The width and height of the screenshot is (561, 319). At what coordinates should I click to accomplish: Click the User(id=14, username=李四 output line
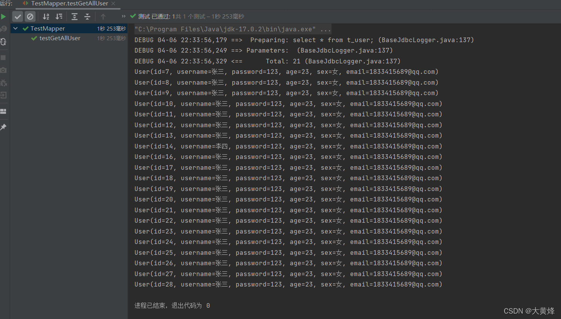pos(288,146)
